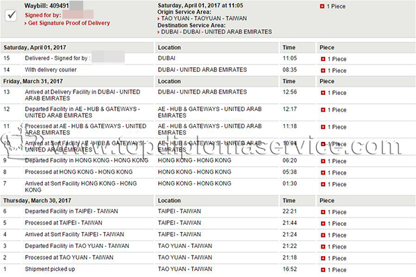Select 'Delivered - Signed for by' status text
Screen dimensions: 416x277
pyautogui.click(x=58, y=58)
